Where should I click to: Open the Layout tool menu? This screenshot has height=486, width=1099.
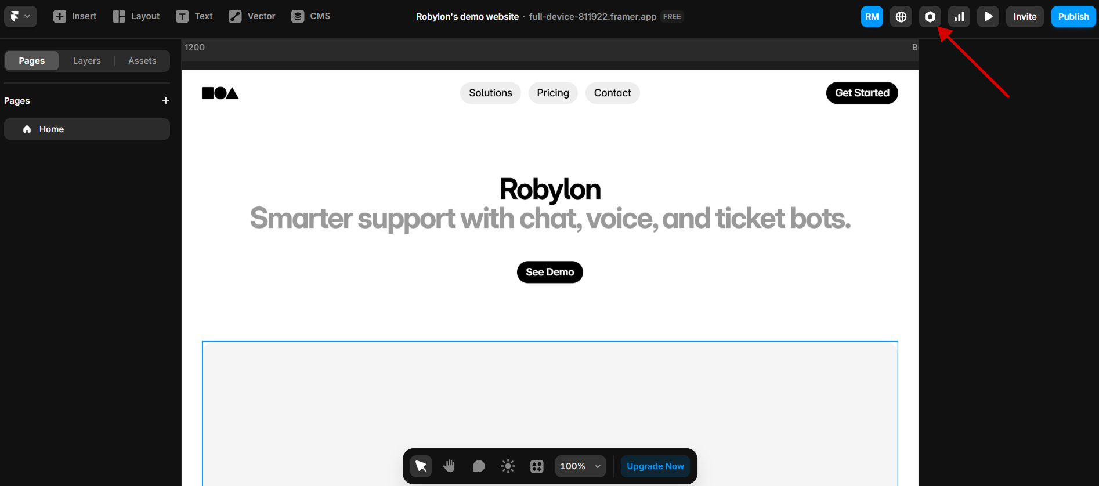[136, 16]
